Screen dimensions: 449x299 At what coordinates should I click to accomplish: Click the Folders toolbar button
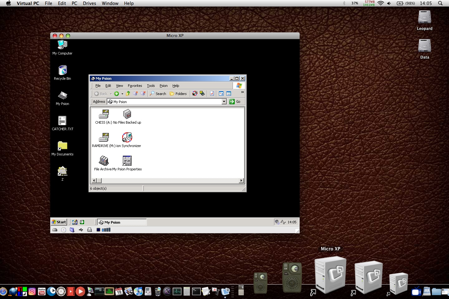[x=178, y=94]
